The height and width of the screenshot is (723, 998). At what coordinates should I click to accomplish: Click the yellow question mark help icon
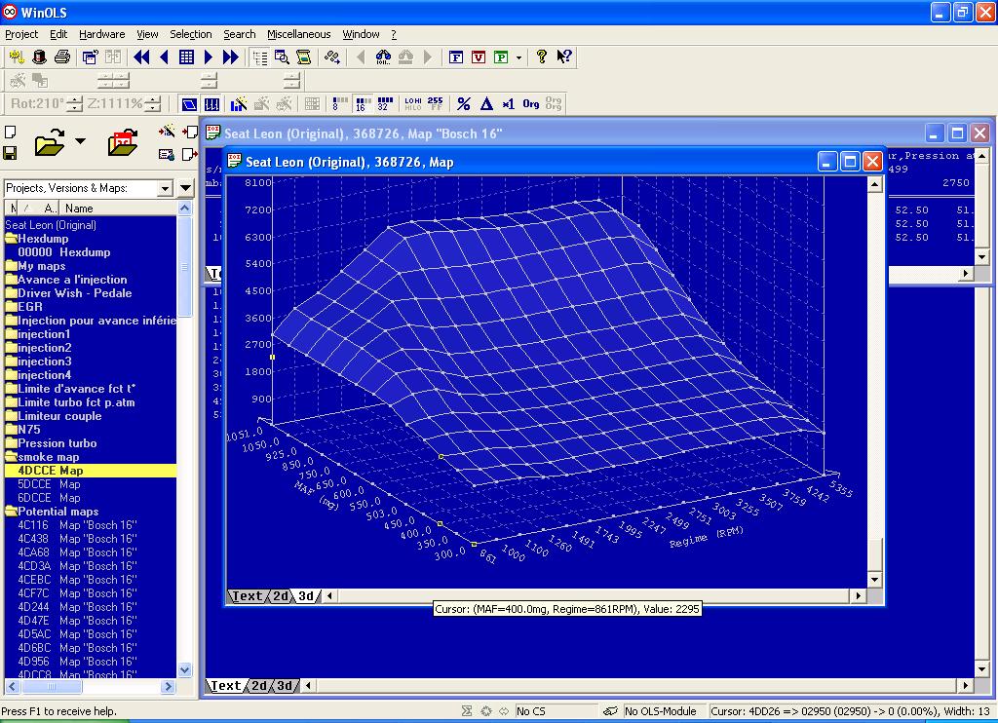click(x=541, y=57)
